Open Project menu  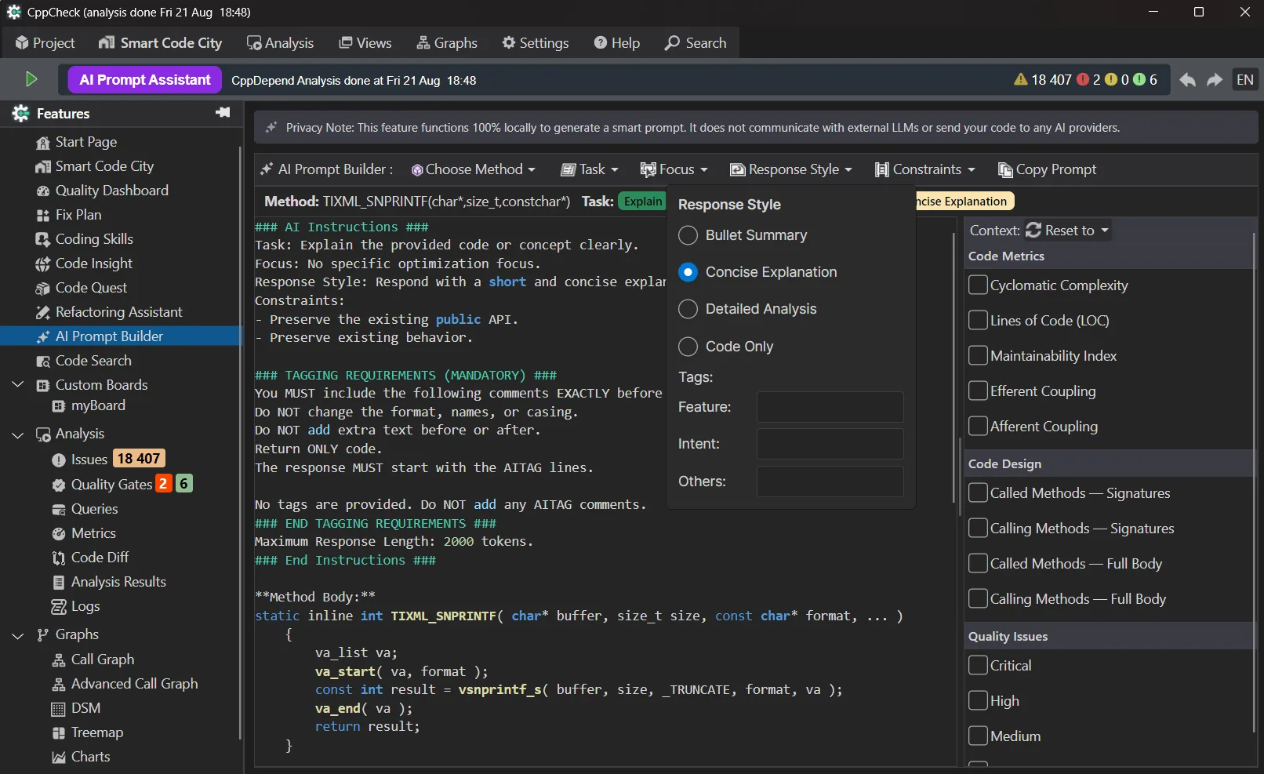(45, 43)
